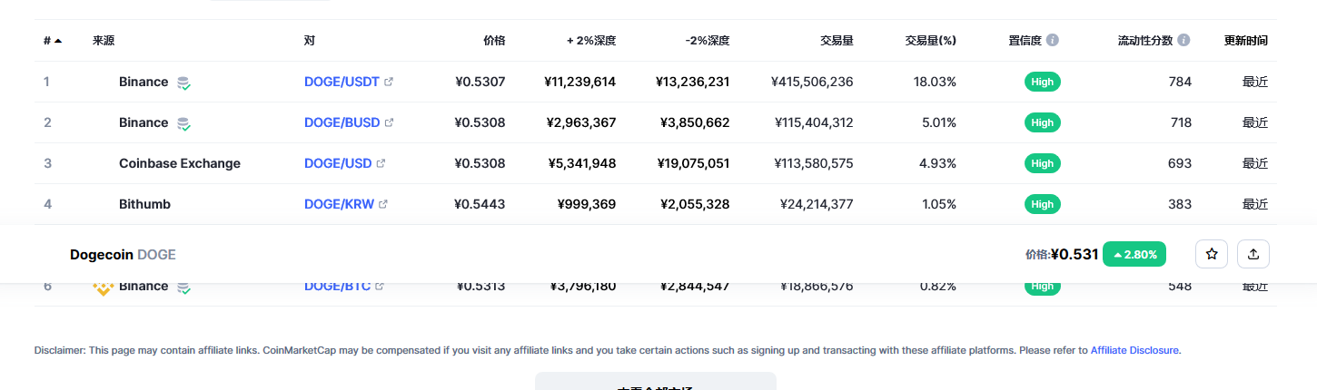Open external link icon beside DOGE/USDT
Image resolution: width=1317 pixels, height=390 pixels.
tap(389, 82)
